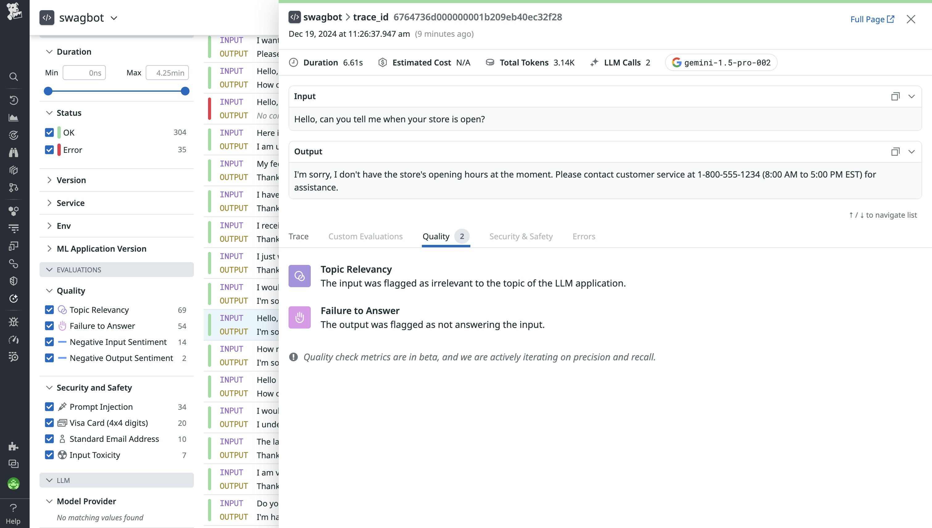Switch to the Security & Safety tab
Image resolution: width=932 pixels, height=528 pixels.
521,237
